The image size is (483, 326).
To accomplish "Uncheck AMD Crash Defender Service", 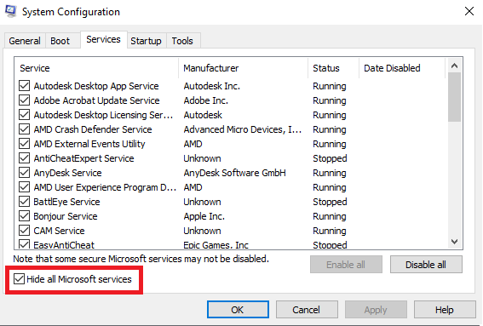I will point(25,129).
